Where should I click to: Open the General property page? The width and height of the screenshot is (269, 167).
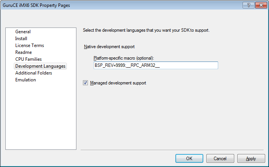click(23, 32)
